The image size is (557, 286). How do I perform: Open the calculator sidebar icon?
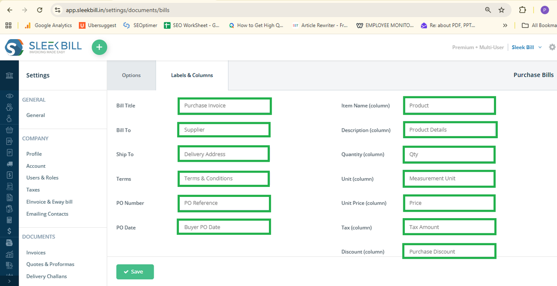click(9, 220)
